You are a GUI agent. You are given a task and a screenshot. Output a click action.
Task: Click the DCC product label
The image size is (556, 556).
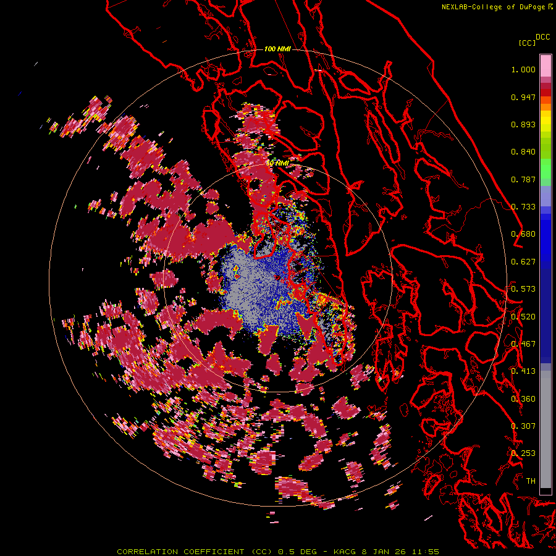[x=542, y=37]
